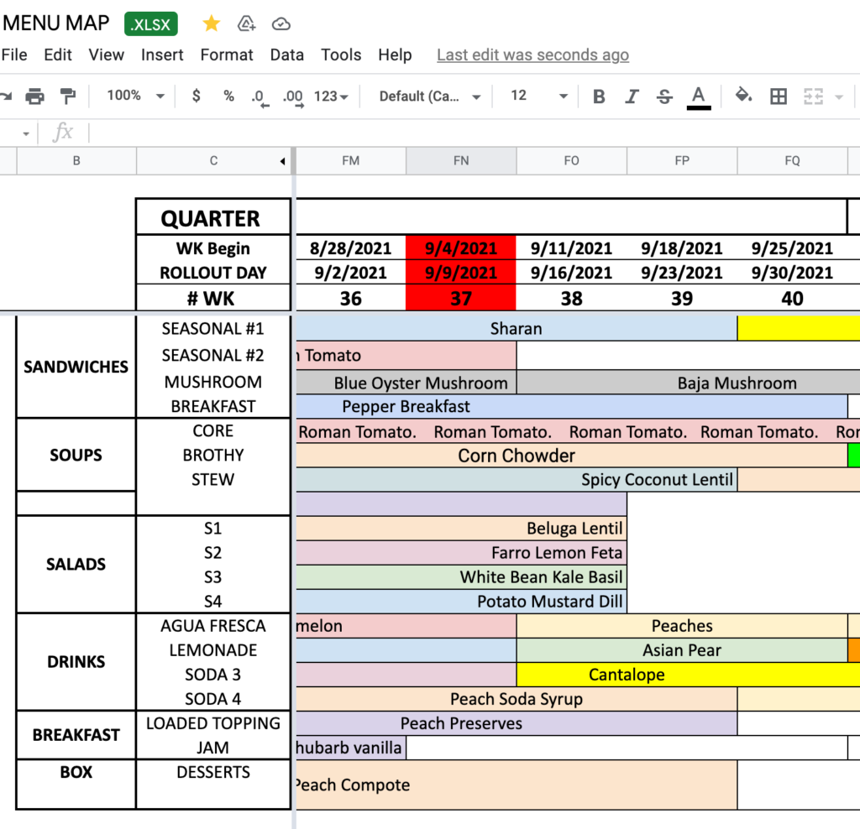The width and height of the screenshot is (860, 829).
Task: Select the week number 37 cell
Action: 461,298
